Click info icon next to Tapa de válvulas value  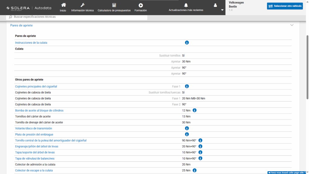click(x=200, y=158)
